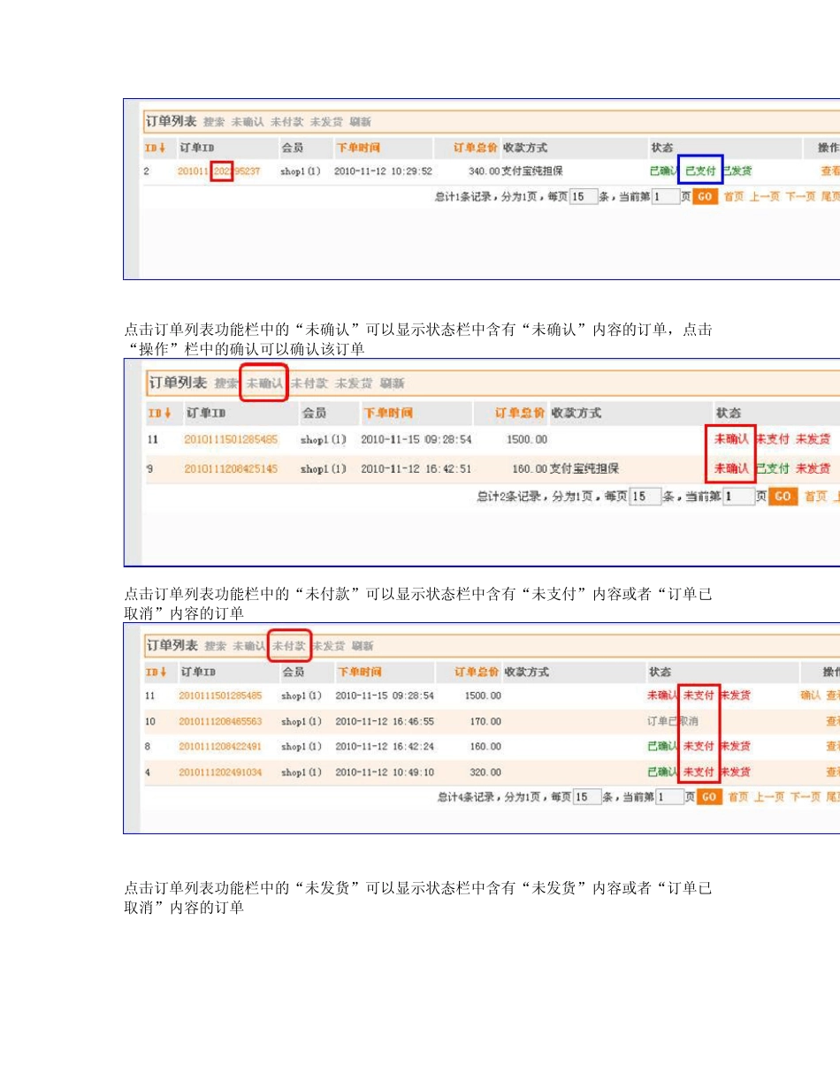Select 未发货 filter in the two-record list
Image resolution: width=840 pixels, height=1087 pixels.
[x=354, y=384]
